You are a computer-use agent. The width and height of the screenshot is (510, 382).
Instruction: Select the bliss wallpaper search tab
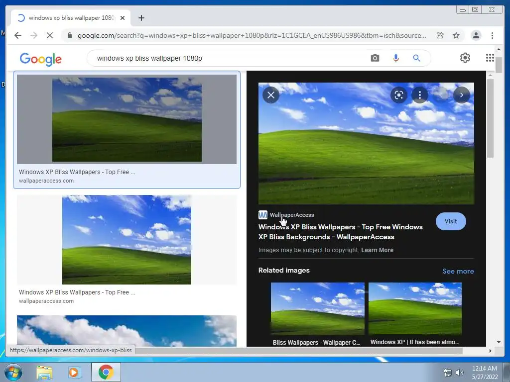click(71, 18)
